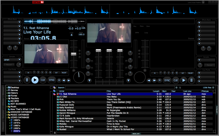Switch to the Record side tab

tap(3, 126)
